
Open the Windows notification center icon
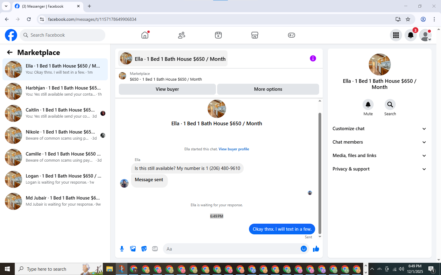point(432,269)
